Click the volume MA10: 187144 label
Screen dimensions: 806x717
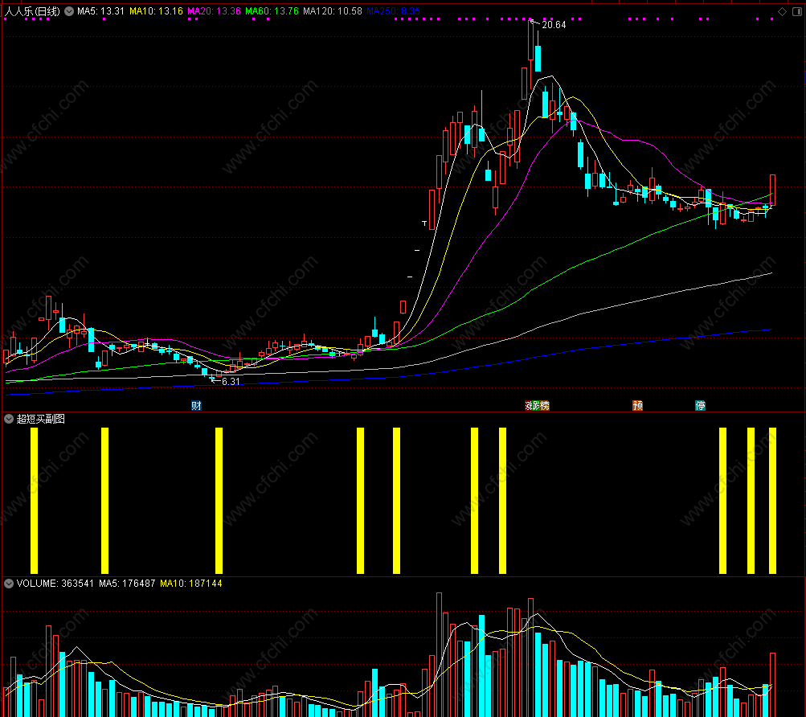pos(190,584)
